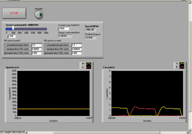
Task: Click the speed proportional gain Kps field
Action: tap(37, 45)
